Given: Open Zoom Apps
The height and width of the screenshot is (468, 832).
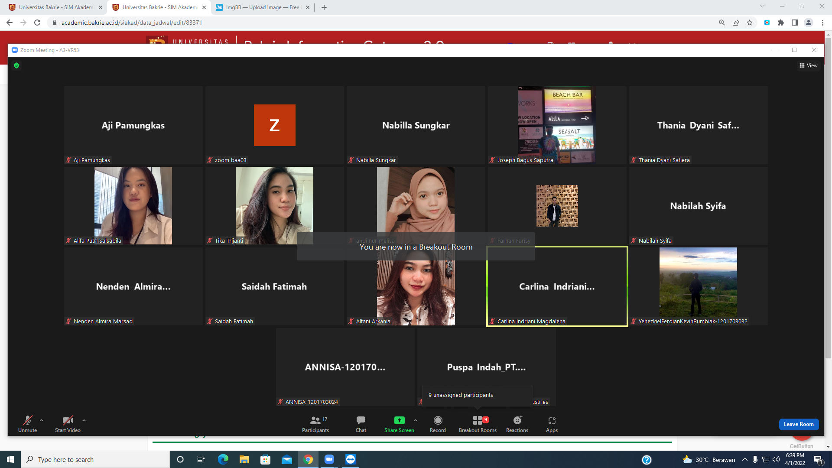Looking at the screenshot, I should point(552,424).
